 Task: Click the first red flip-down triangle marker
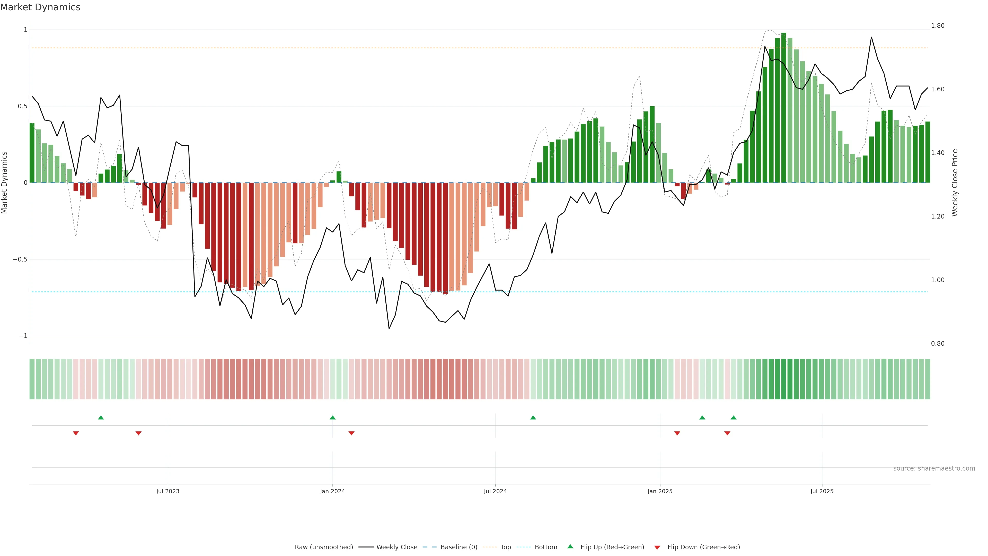tap(76, 433)
